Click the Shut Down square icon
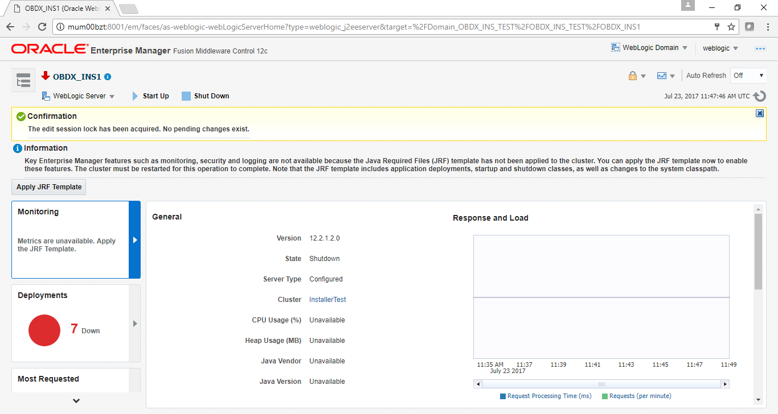 point(186,96)
